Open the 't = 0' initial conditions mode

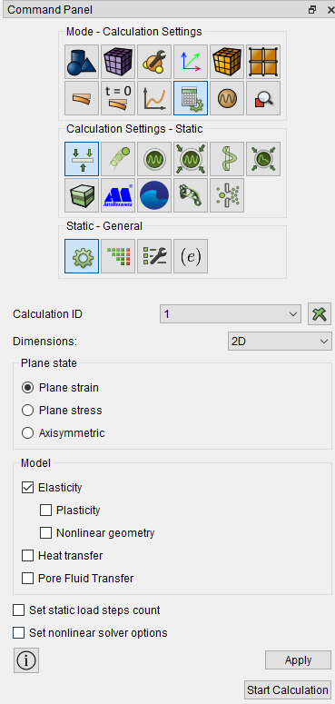click(x=118, y=98)
